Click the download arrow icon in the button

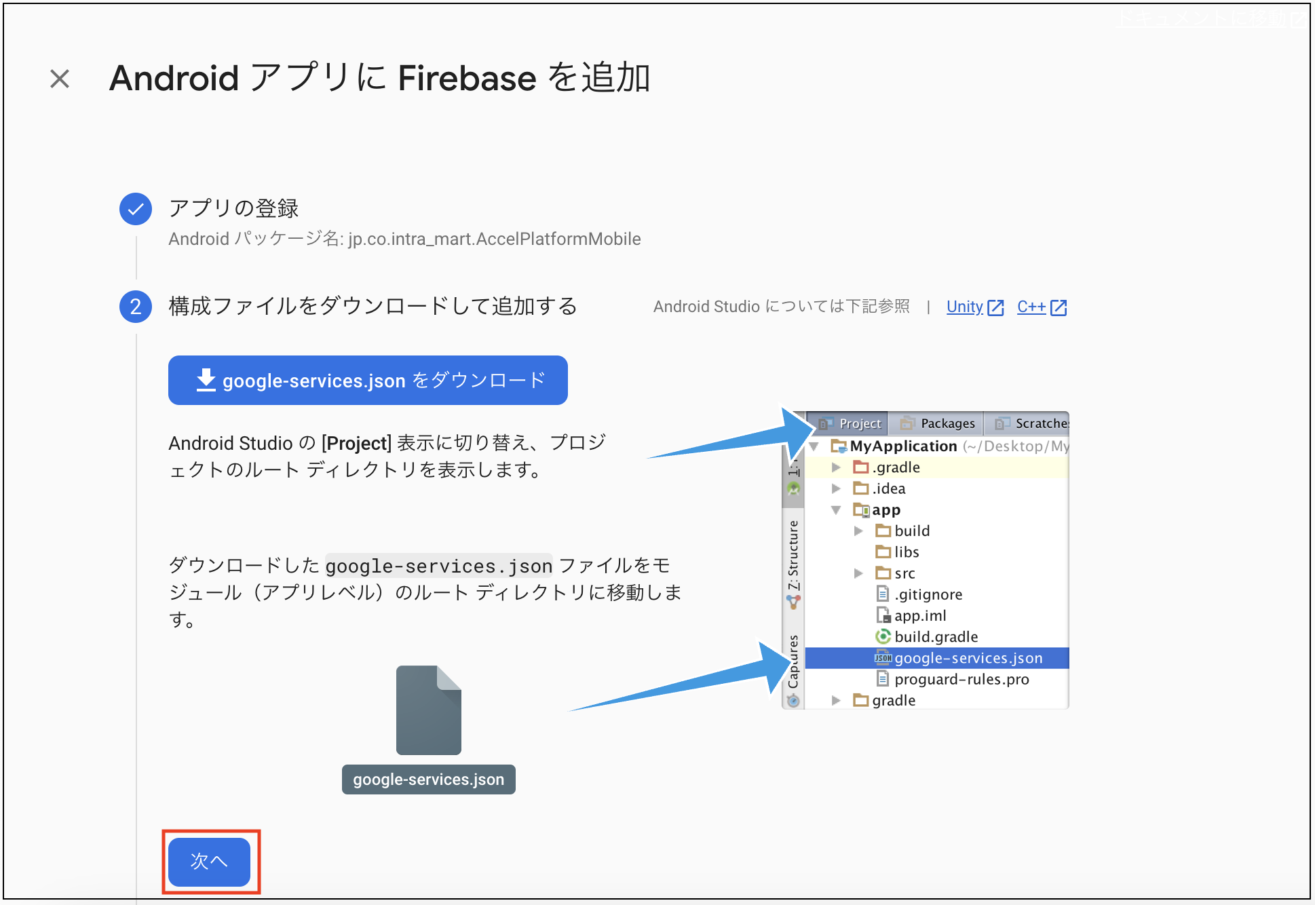[206, 380]
